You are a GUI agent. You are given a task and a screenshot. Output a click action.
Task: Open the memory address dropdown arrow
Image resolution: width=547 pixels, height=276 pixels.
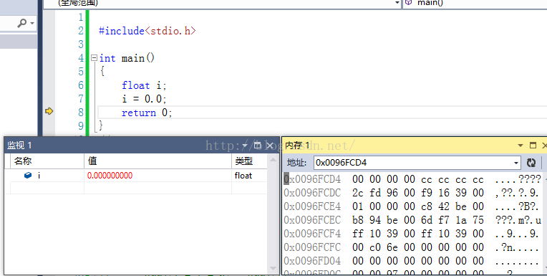coord(516,163)
